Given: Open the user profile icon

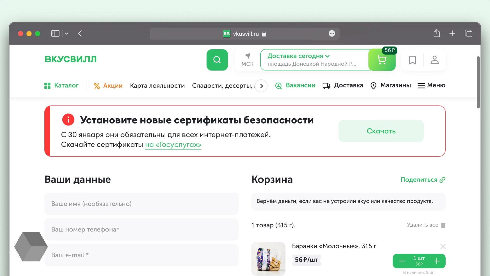Looking at the screenshot, I should [x=435, y=60].
